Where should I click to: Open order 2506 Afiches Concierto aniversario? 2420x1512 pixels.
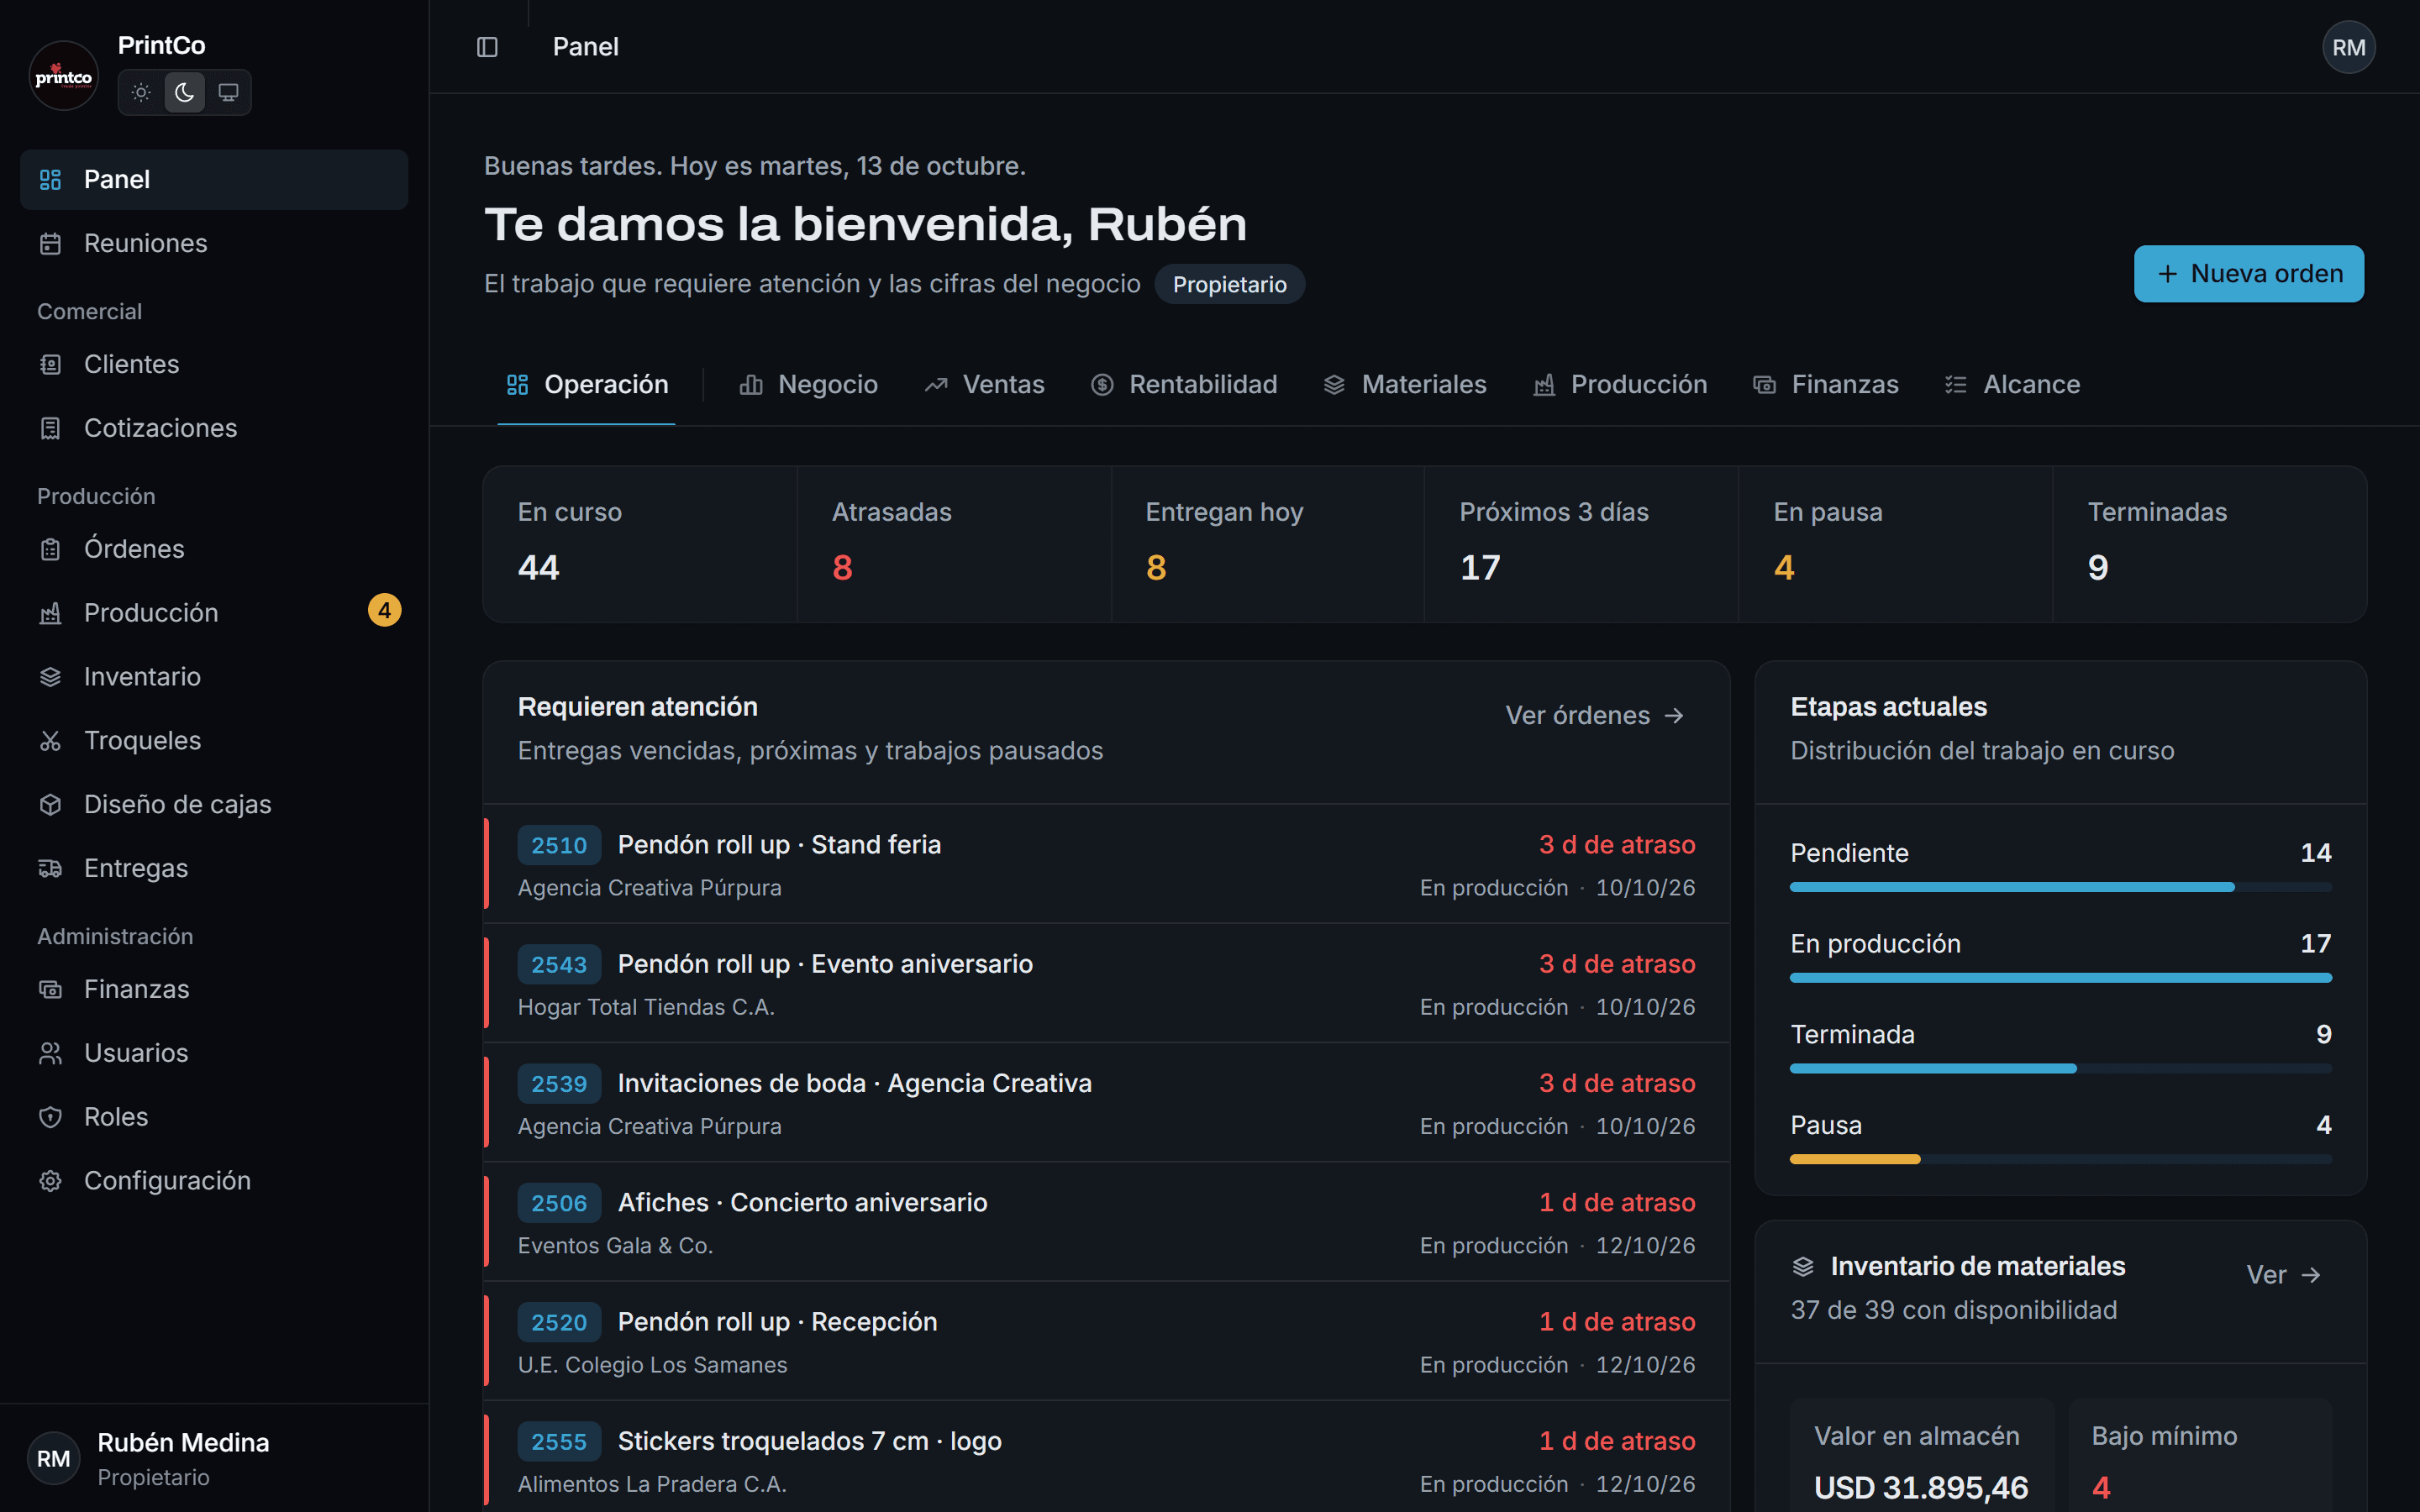(1106, 1222)
